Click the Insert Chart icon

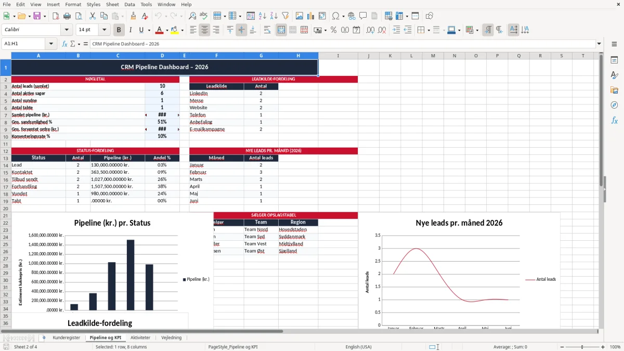point(311,16)
